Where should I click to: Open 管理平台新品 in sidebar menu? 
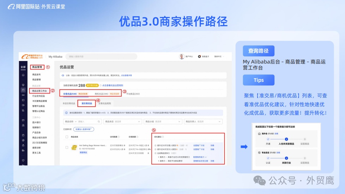click(x=38, y=106)
